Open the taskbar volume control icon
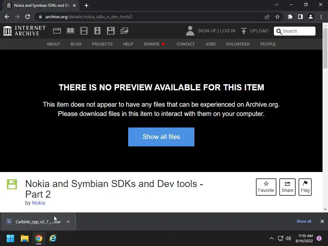Viewport: 328px width, 246px height. tap(288, 238)
